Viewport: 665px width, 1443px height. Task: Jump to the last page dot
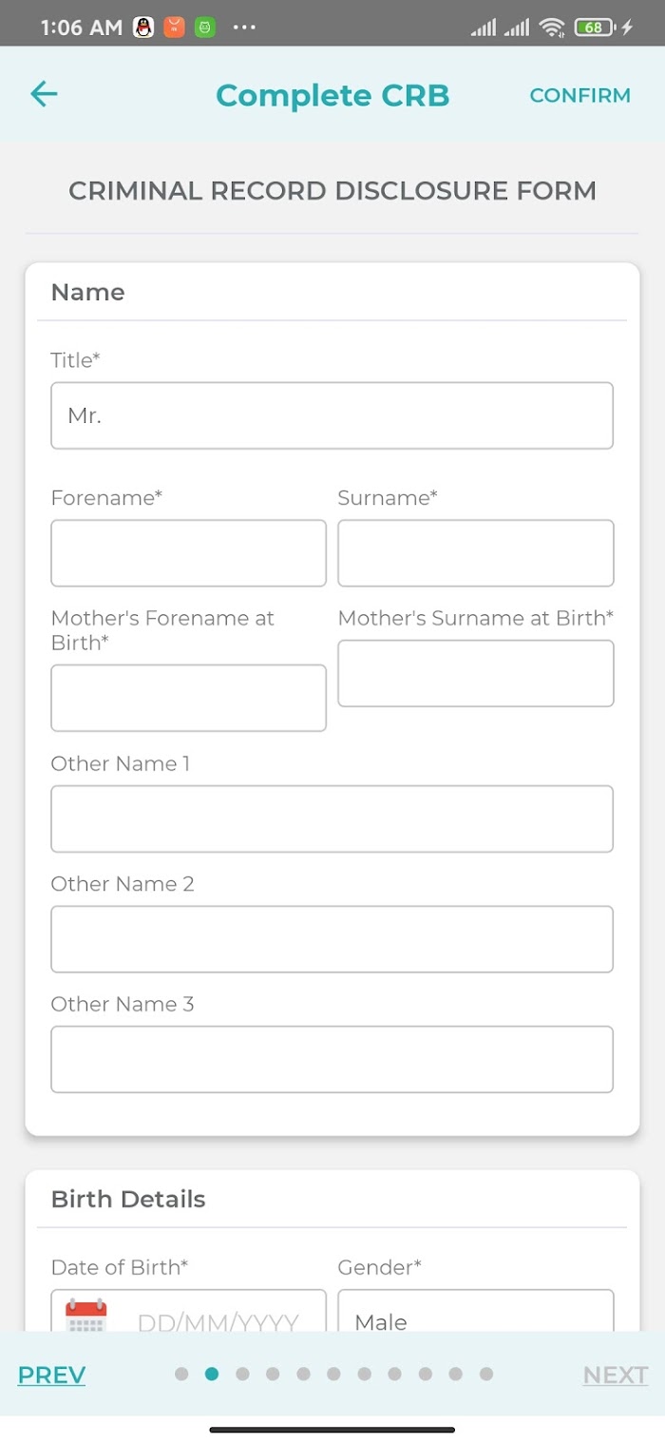(485, 1374)
